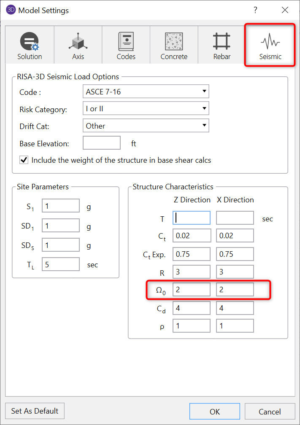Click the Cancel button
Image resolution: width=300 pixels, height=425 pixels.
269,412
